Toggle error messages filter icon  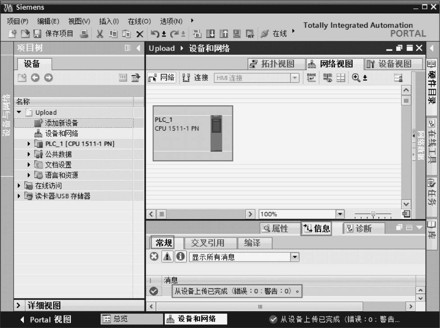[x=154, y=256]
